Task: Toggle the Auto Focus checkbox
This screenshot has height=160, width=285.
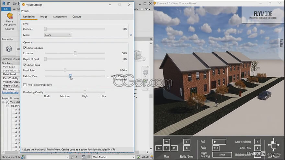Action: (25, 65)
